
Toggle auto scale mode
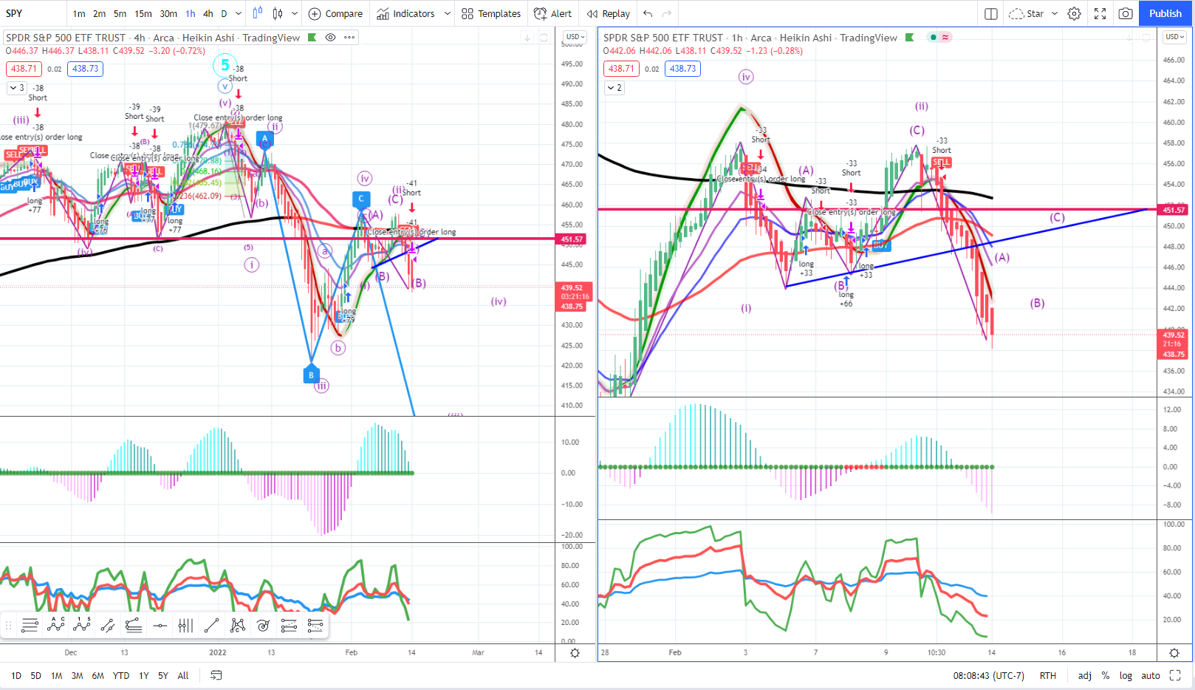pyautogui.click(x=1151, y=675)
